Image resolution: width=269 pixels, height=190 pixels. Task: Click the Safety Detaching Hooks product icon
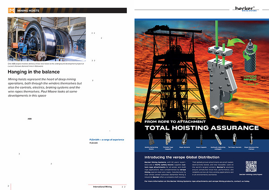point(152,139)
